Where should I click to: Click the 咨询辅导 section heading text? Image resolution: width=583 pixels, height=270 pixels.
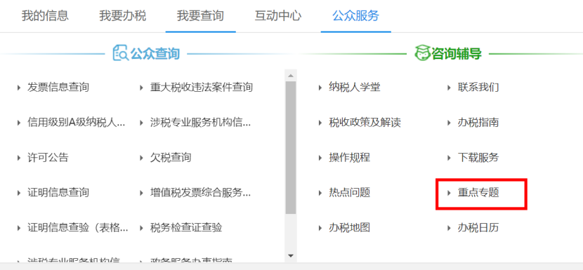click(x=457, y=54)
